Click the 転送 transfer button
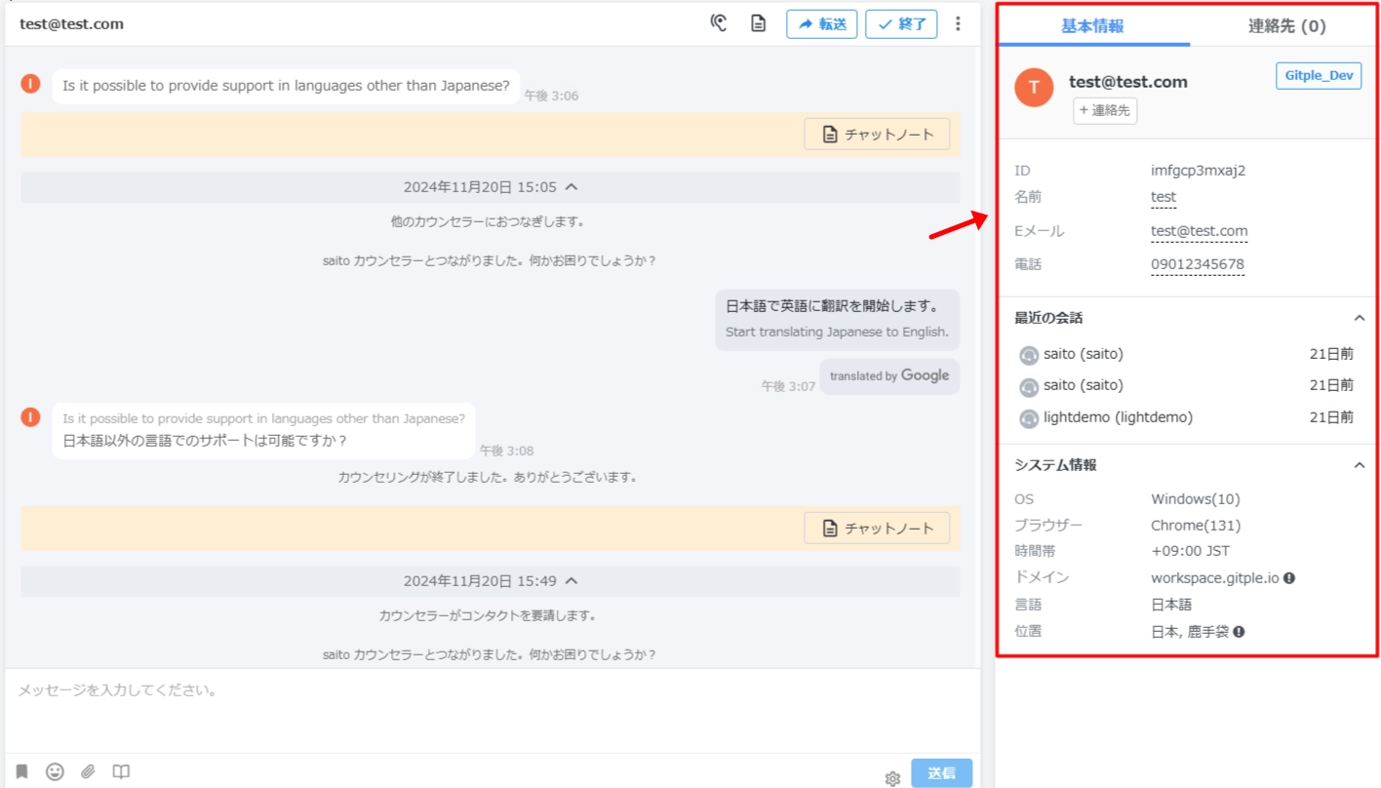 click(822, 24)
